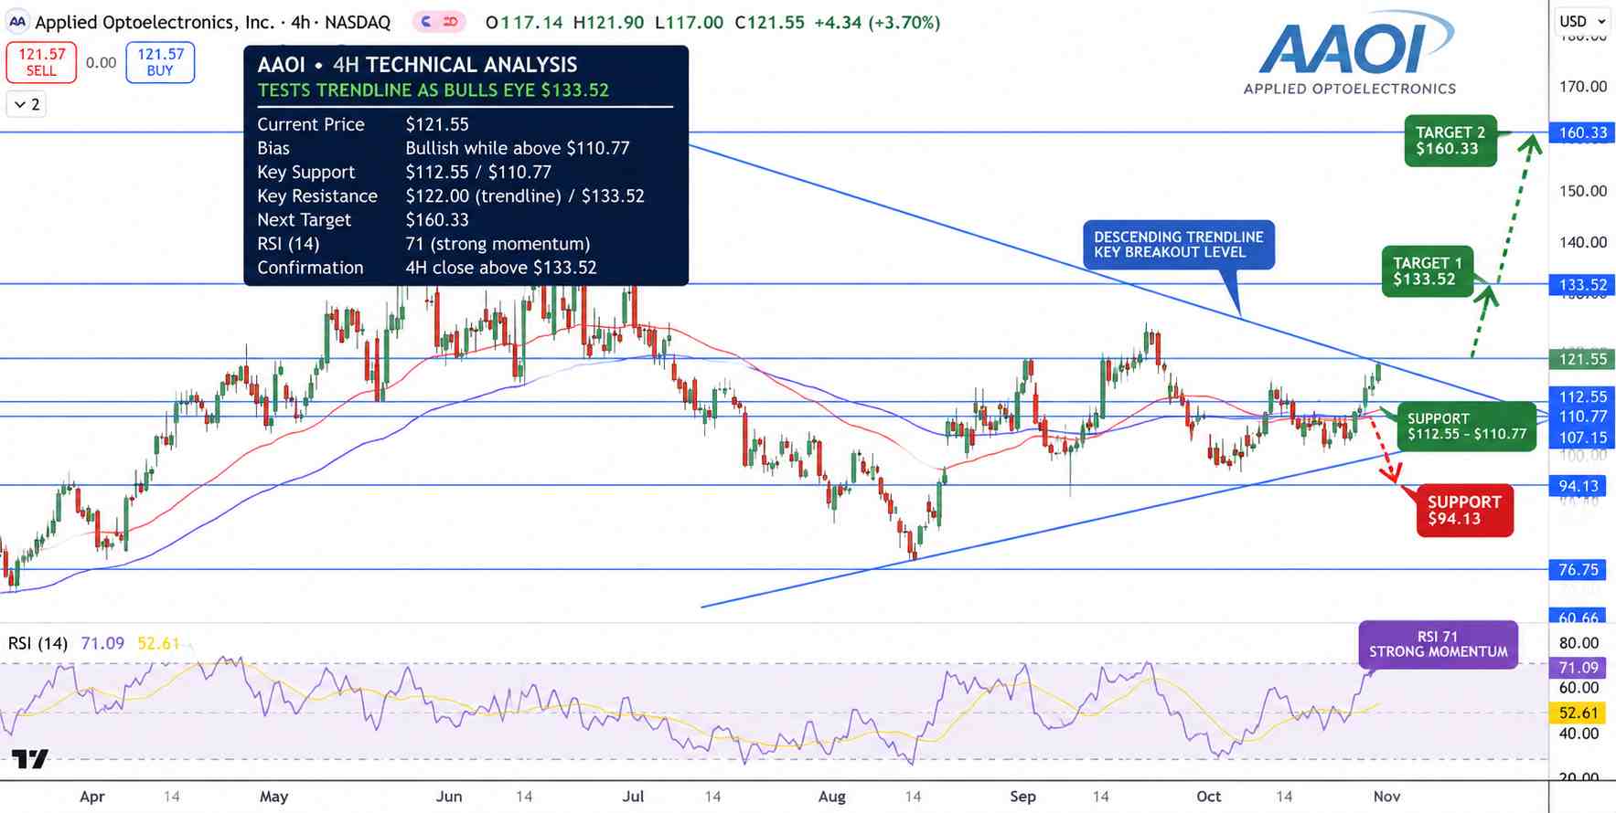
Task: Click the 76.75 price label on the axis
Action: [x=1579, y=570]
